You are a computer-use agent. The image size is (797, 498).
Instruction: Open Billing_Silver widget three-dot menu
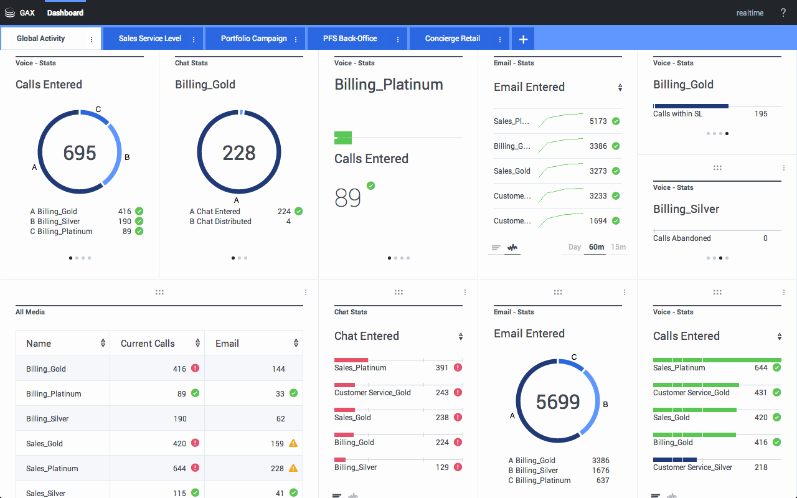pyautogui.click(x=784, y=168)
